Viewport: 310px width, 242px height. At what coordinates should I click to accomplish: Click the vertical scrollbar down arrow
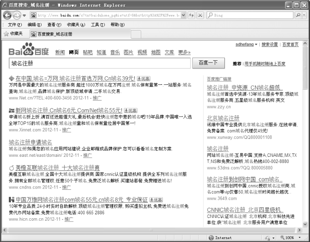coord(305,224)
